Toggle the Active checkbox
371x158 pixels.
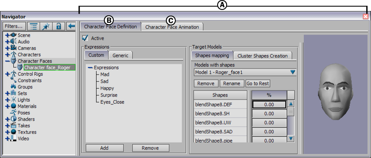click(x=85, y=38)
